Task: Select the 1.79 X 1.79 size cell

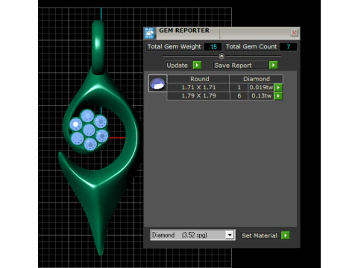Action: coord(198,96)
